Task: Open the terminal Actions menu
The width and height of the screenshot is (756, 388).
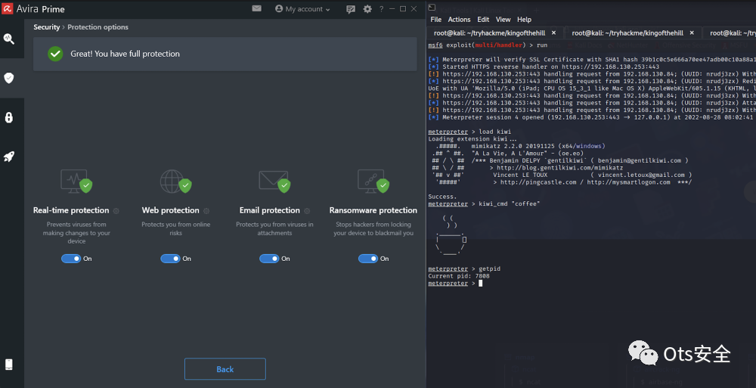Action: tap(459, 20)
